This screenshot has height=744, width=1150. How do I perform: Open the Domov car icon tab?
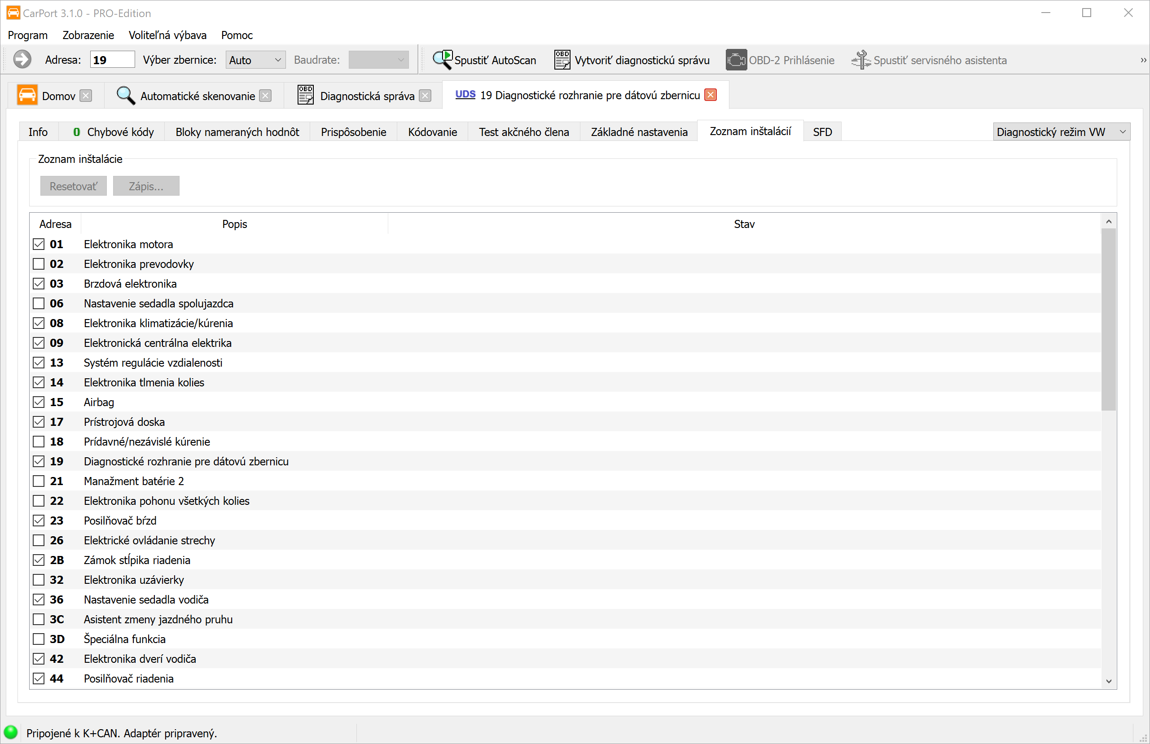click(27, 96)
